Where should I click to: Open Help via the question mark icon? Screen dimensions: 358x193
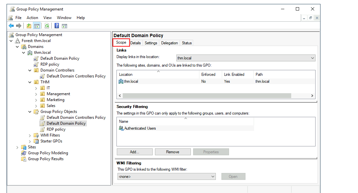click(57, 26)
